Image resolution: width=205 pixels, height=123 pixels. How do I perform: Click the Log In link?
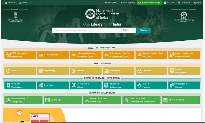point(197,3)
